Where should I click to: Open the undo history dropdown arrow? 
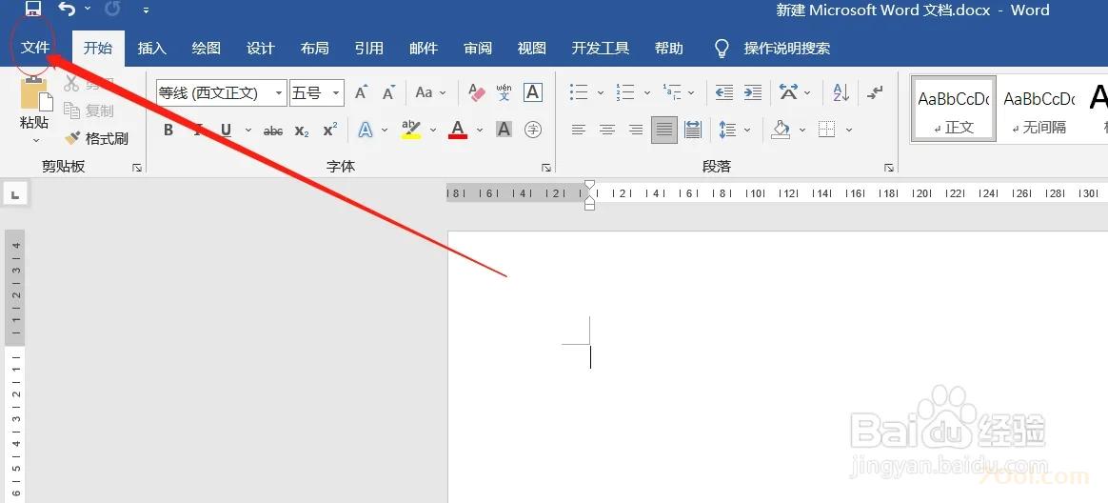(88, 10)
